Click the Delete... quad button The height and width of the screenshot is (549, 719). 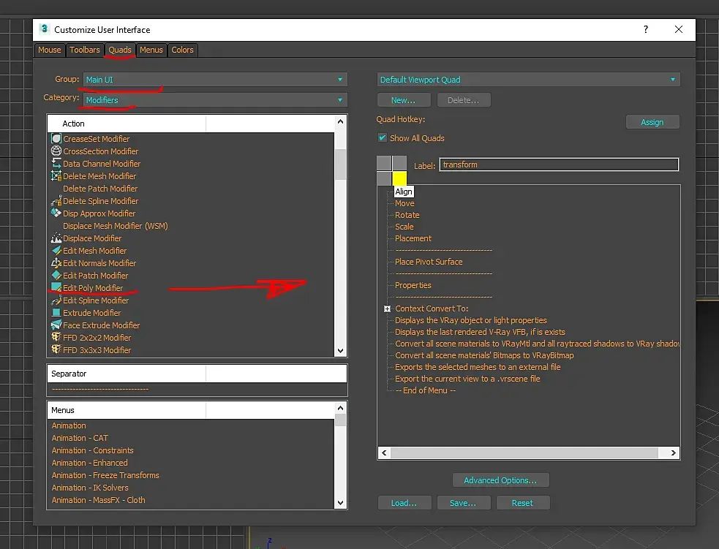click(464, 100)
